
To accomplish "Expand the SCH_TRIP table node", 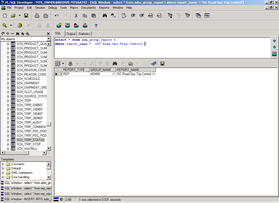I will point(8,101).
